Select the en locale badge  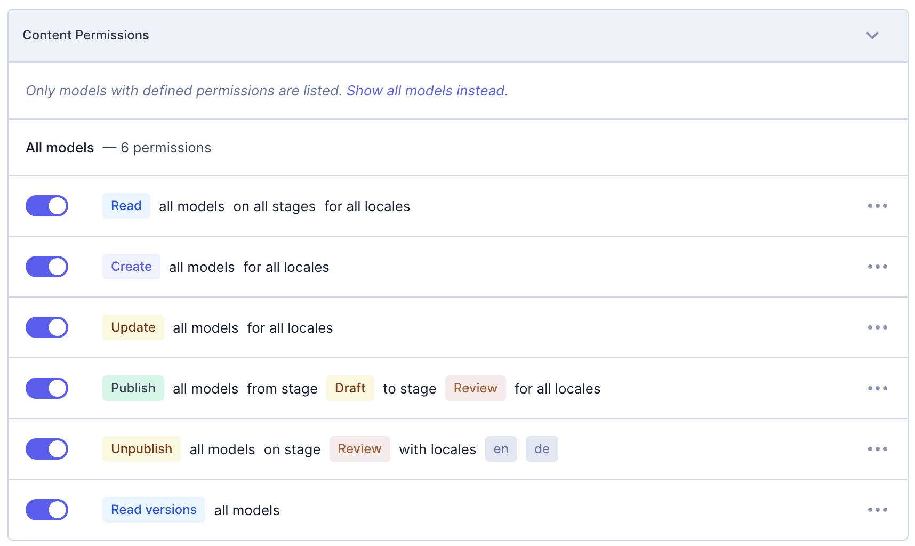[x=501, y=449]
